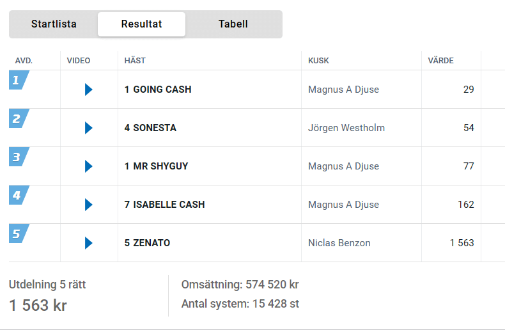The image size is (505, 330).
Task: Play video for race 5 Zenato
Action: (x=88, y=243)
